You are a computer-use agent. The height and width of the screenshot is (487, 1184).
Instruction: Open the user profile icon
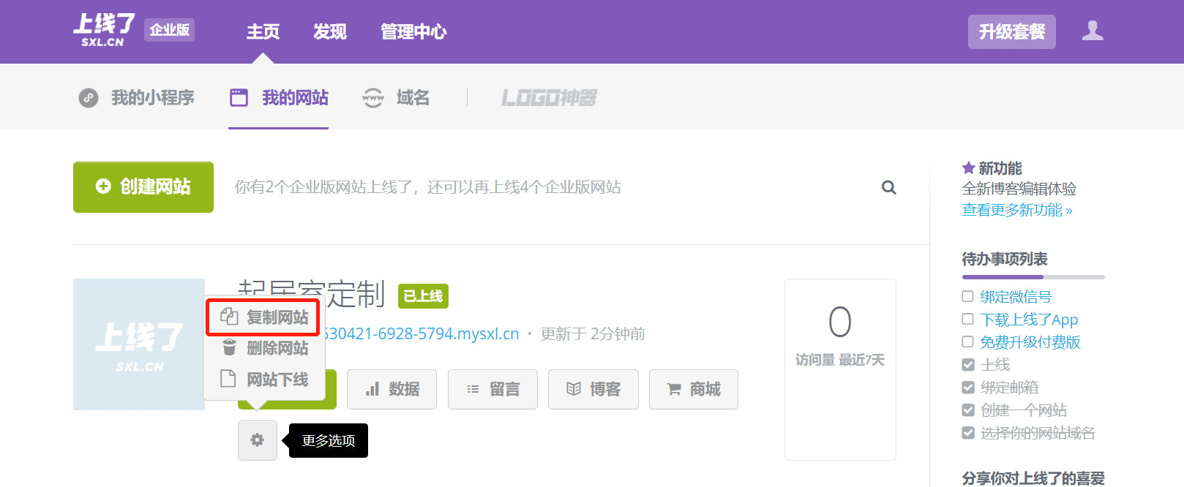[x=1093, y=31]
